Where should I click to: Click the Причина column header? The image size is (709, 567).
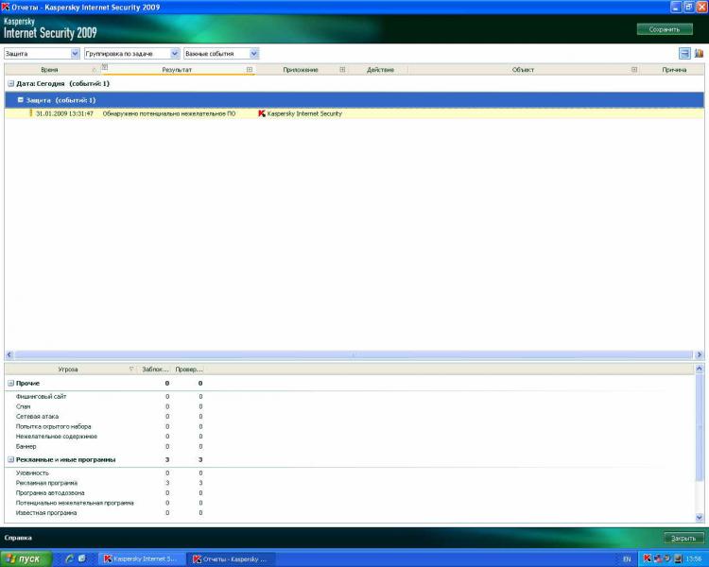[x=674, y=70]
